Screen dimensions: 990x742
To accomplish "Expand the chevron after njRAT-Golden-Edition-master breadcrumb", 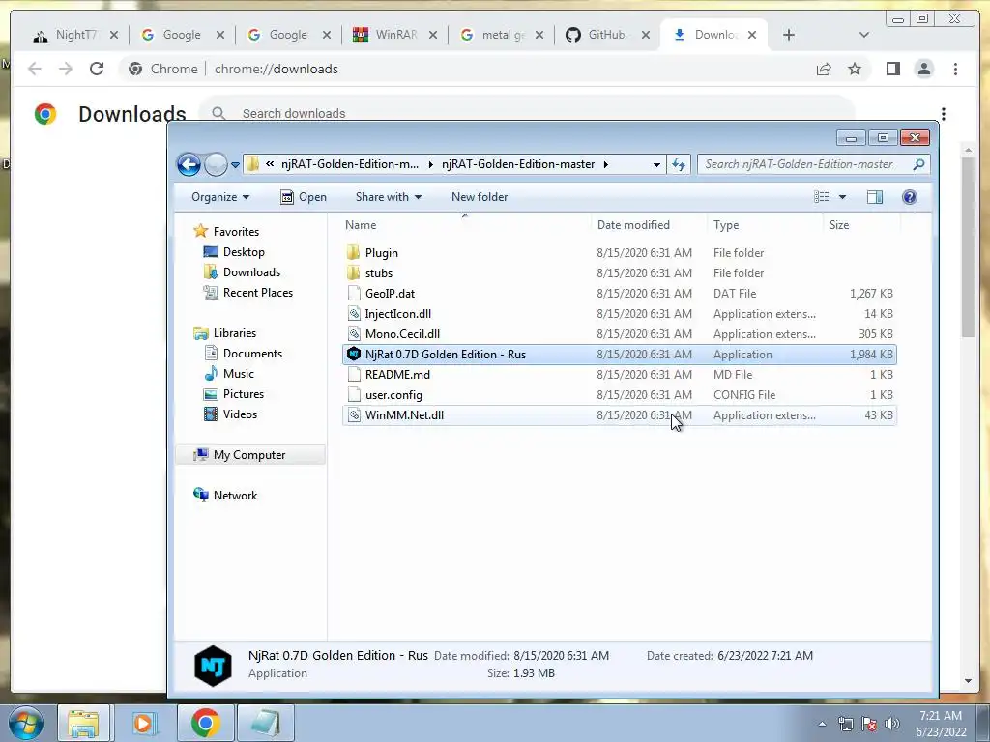I will [605, 164].
